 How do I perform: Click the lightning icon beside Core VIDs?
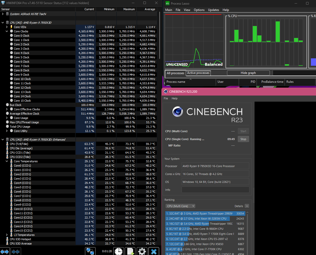coord(11,27)
